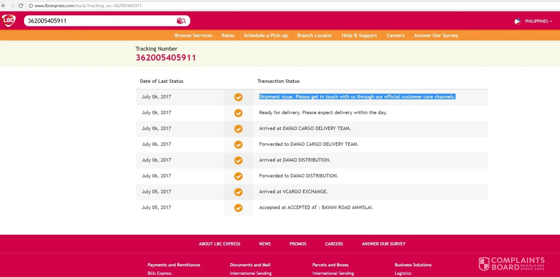
Task: Click the browser back arrow
Action: tap(4, 6)
